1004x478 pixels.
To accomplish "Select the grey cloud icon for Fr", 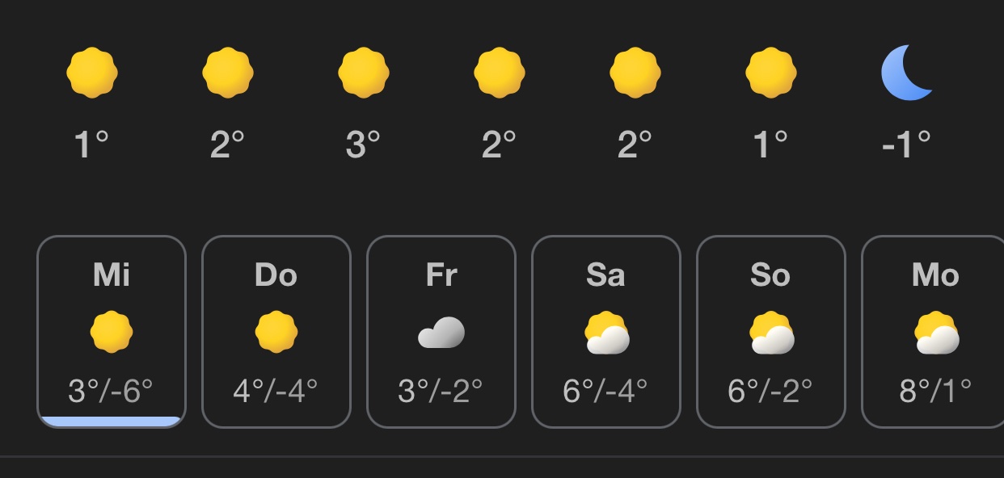I will coord(441,333).
